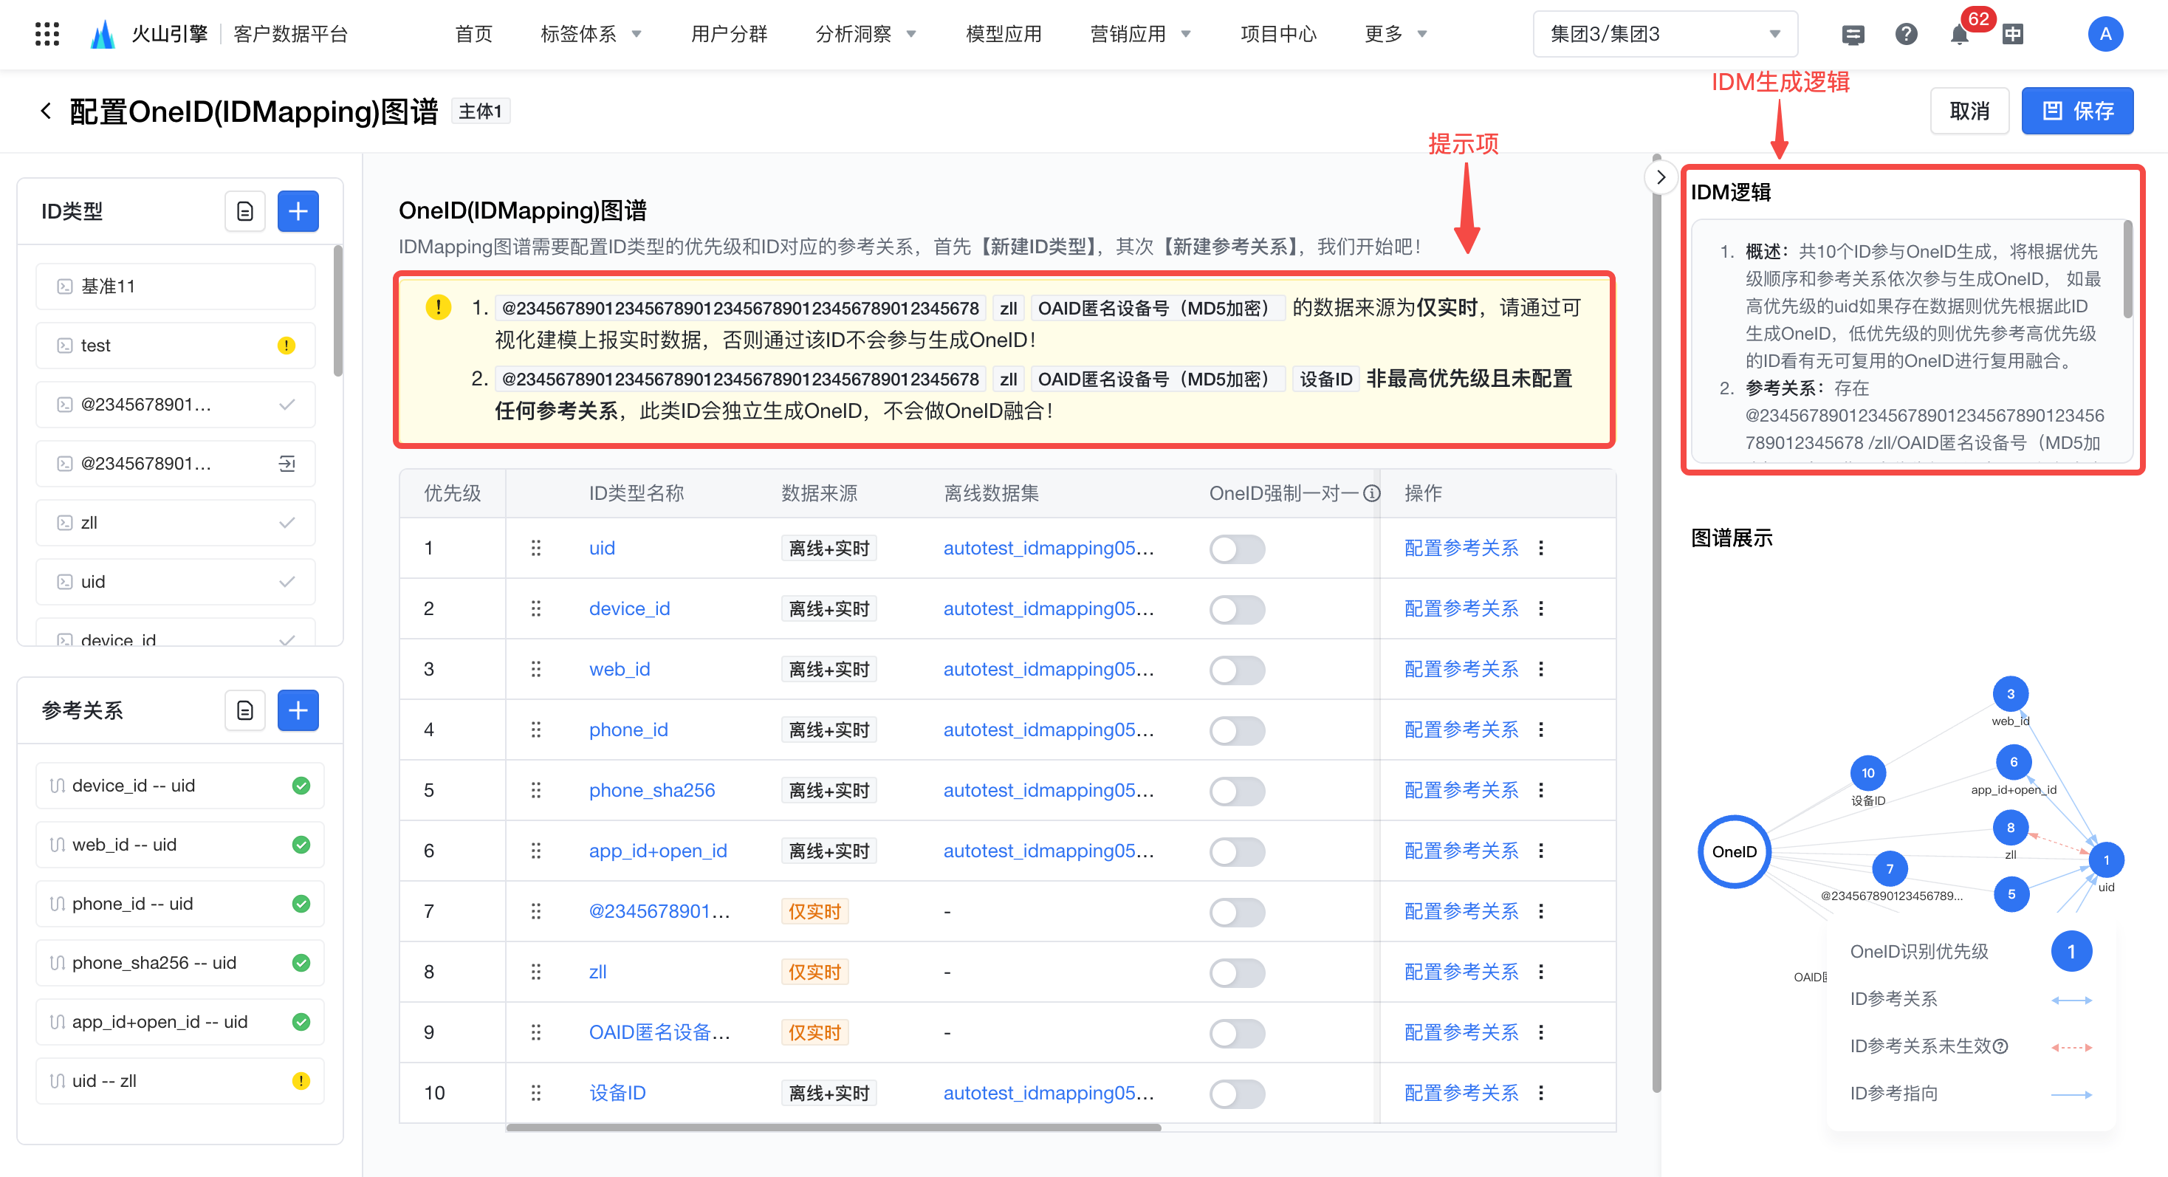The image size is (2168, 1177).
Task: Click 配置参考关系 for OAID匿名设备 row
Action: [x=1461, y=1032]
